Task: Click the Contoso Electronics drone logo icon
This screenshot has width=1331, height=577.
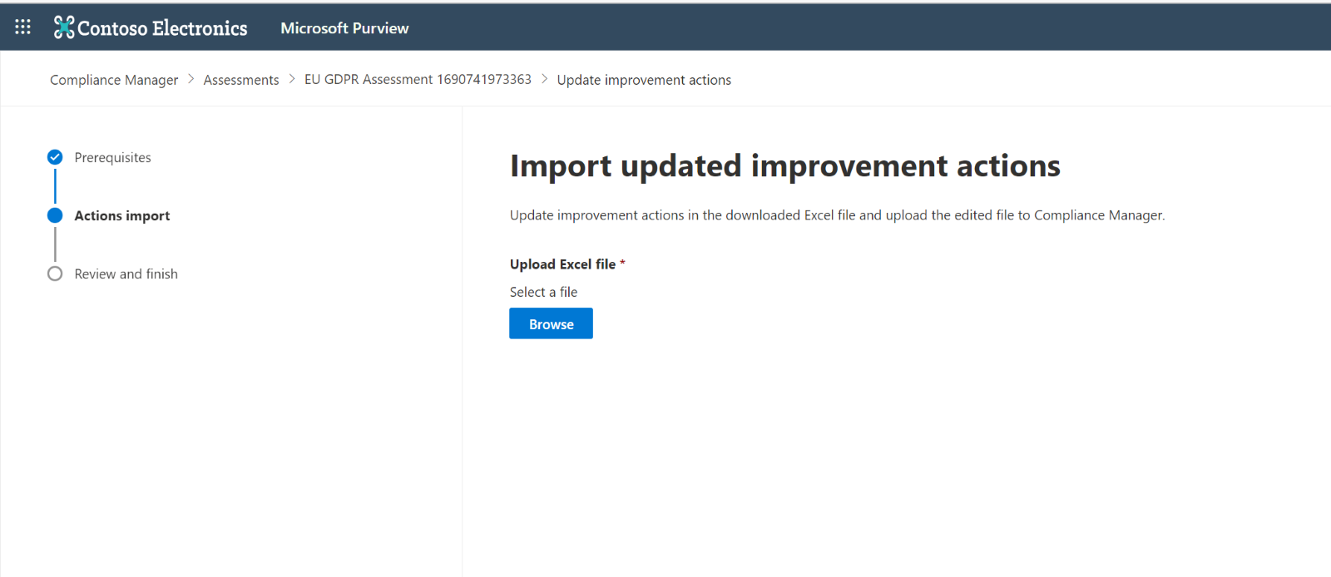Action: click(64, 27)
